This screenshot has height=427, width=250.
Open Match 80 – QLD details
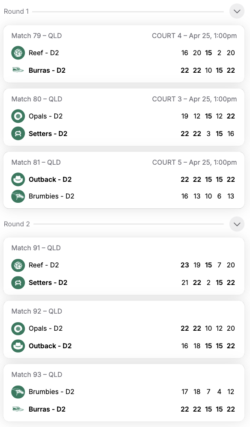click(37, 99)
